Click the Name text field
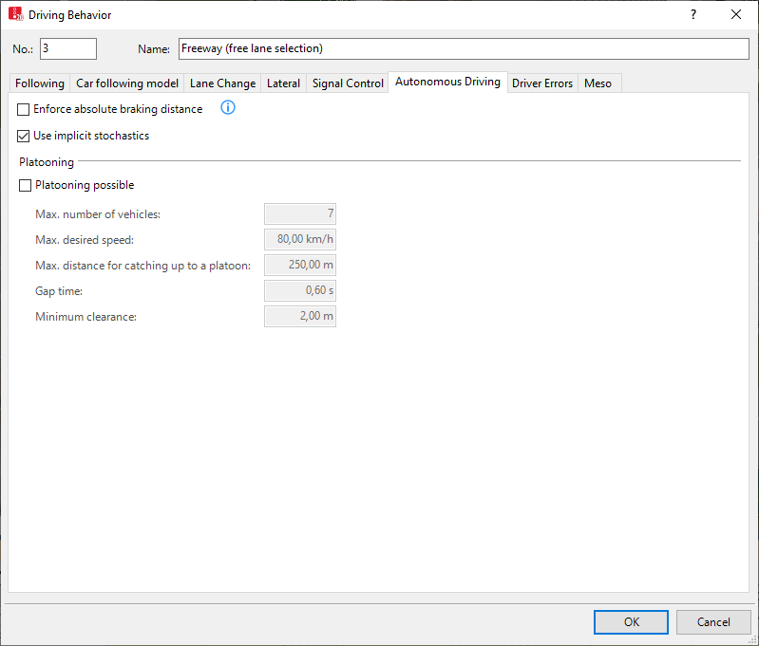 (464, 48)
